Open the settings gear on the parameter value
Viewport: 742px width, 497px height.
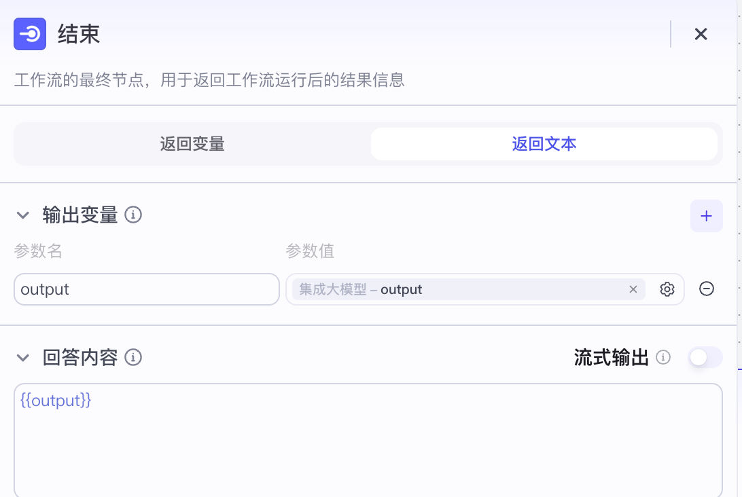pyautogui.click(x=667, y=289)
